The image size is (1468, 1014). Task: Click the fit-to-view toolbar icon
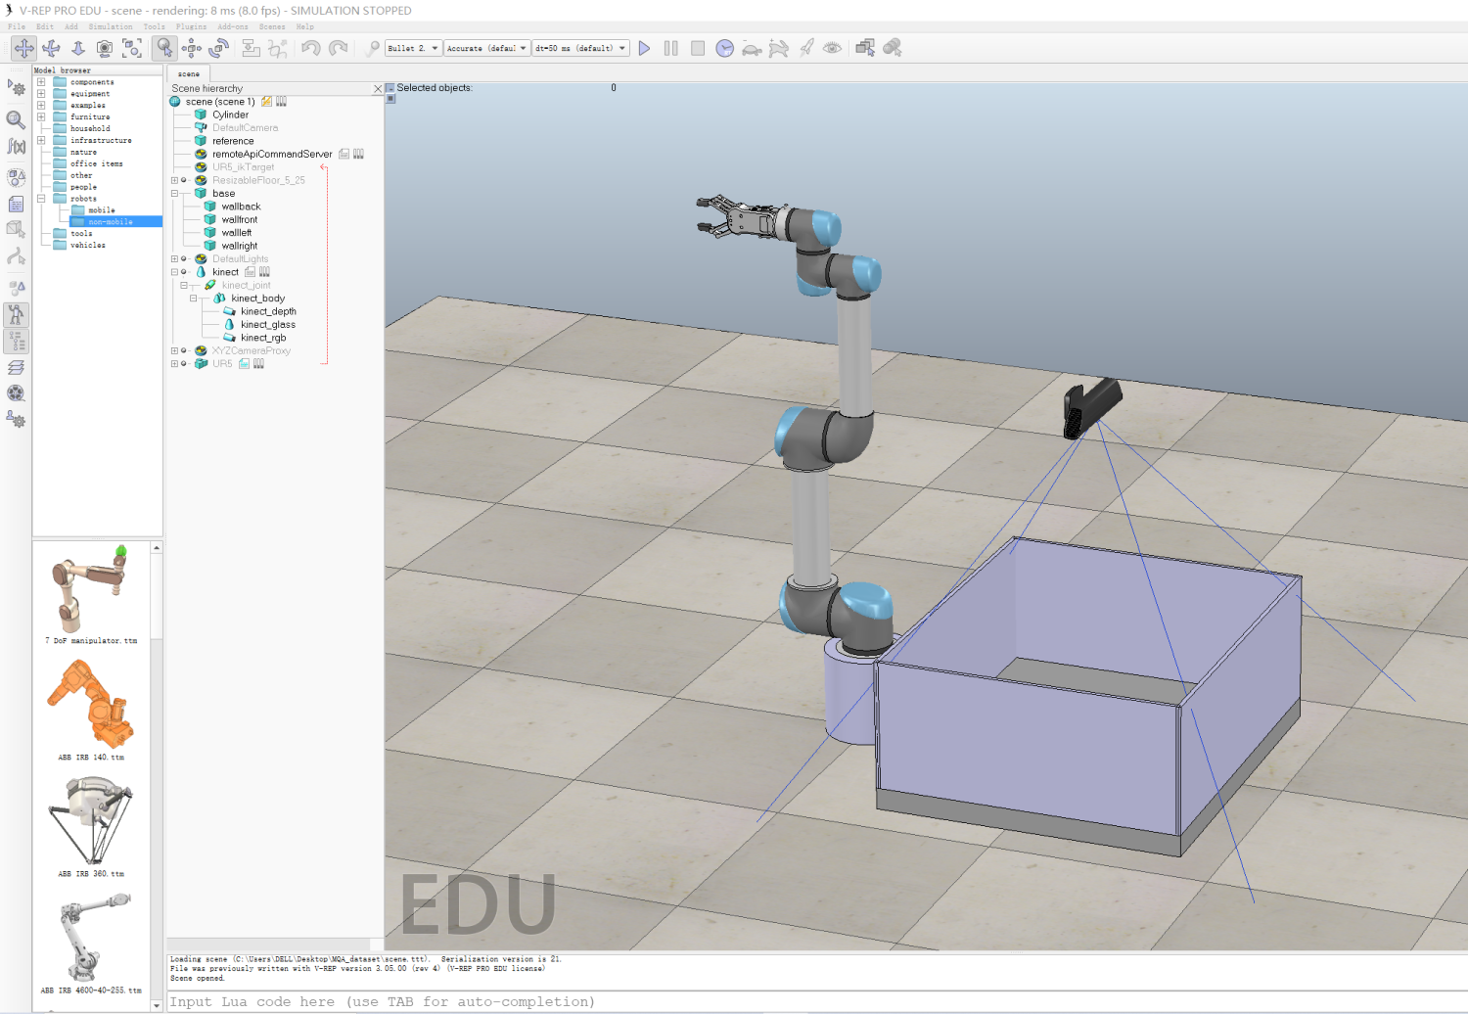coord(132,48)
